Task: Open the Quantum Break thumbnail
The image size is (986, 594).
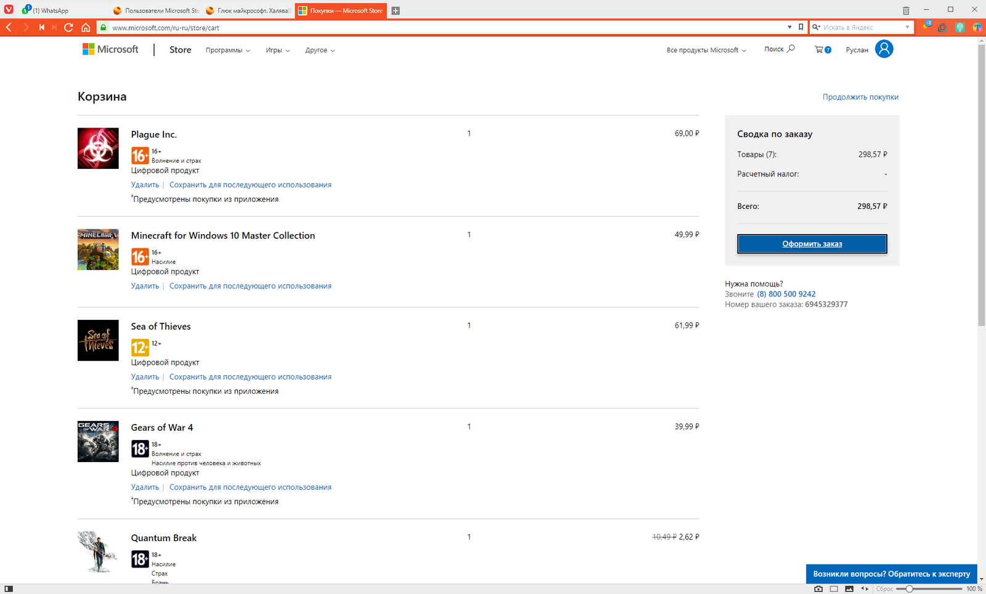Action: tap(98, 551)
